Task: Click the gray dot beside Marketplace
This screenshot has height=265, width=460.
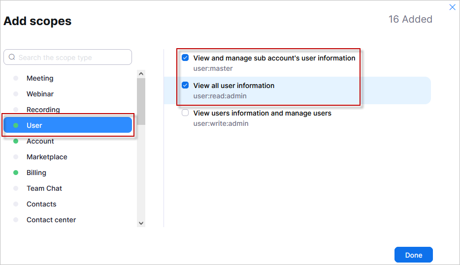Action: [16, 157]
